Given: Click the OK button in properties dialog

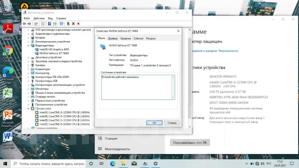Looking at the screenshot, I should (x=154, y=123).
